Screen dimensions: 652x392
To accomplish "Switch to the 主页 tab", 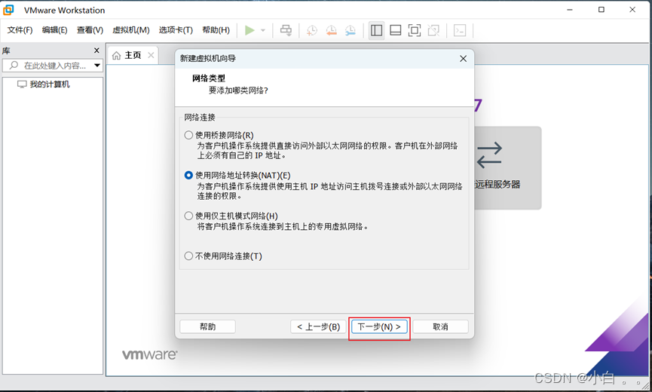I will pyautogui.click(x=133, y=55).
